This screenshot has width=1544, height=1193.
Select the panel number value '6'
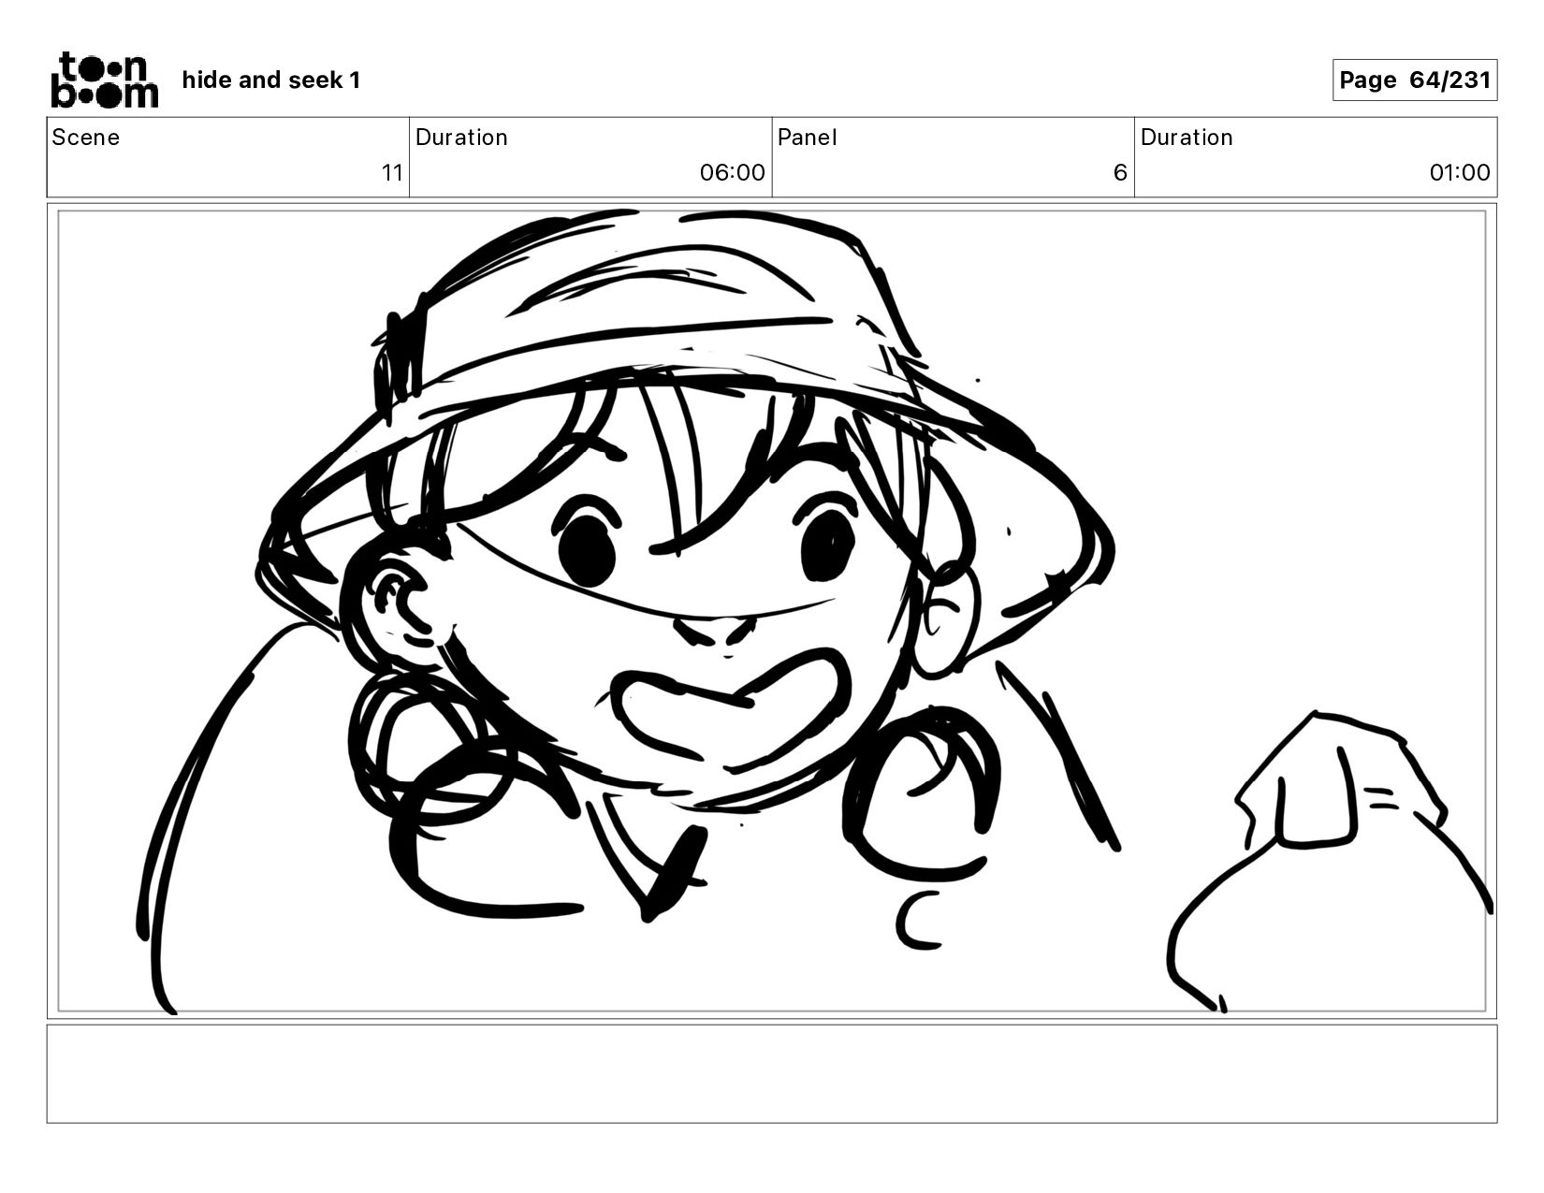(1119, 173)
